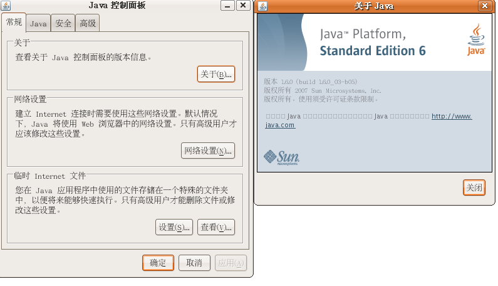498x286 pixels.
Task: Switch to the 安全 tab
Action: (x=63, y=24)
